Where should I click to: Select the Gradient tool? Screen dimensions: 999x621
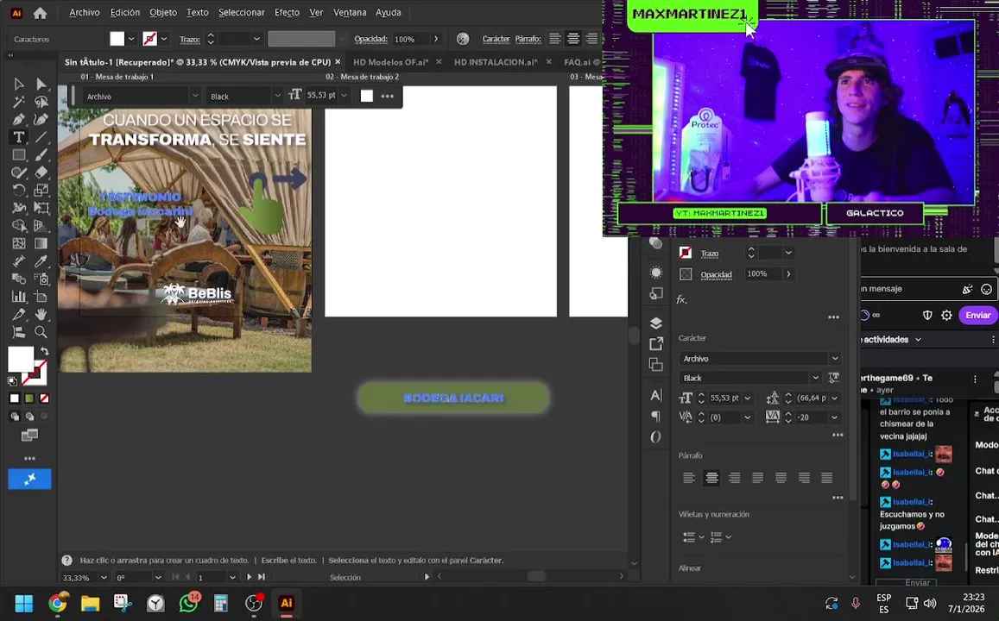tap(41, 243)
